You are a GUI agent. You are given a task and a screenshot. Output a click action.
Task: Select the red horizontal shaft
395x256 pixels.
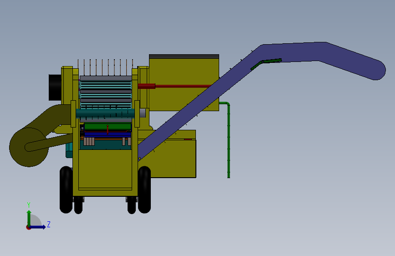174,86
